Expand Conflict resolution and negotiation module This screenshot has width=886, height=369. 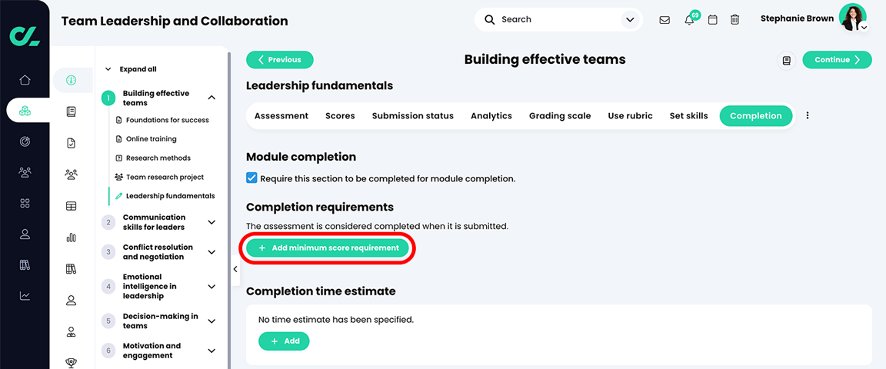(x=212, y=252)
